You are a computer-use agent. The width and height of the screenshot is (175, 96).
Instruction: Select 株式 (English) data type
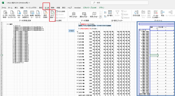[73, 15]
